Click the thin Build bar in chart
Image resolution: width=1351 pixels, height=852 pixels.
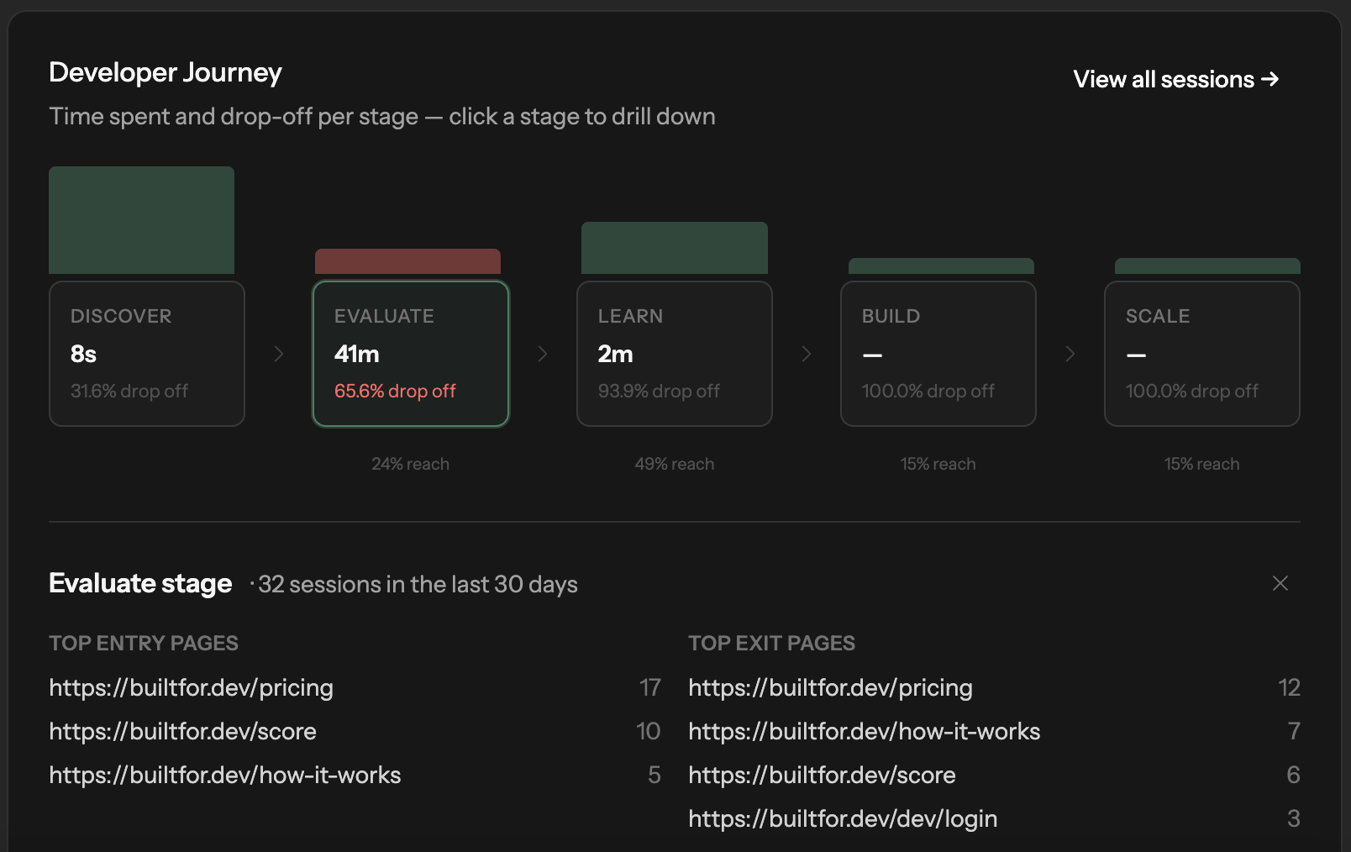tap(941, 266)
